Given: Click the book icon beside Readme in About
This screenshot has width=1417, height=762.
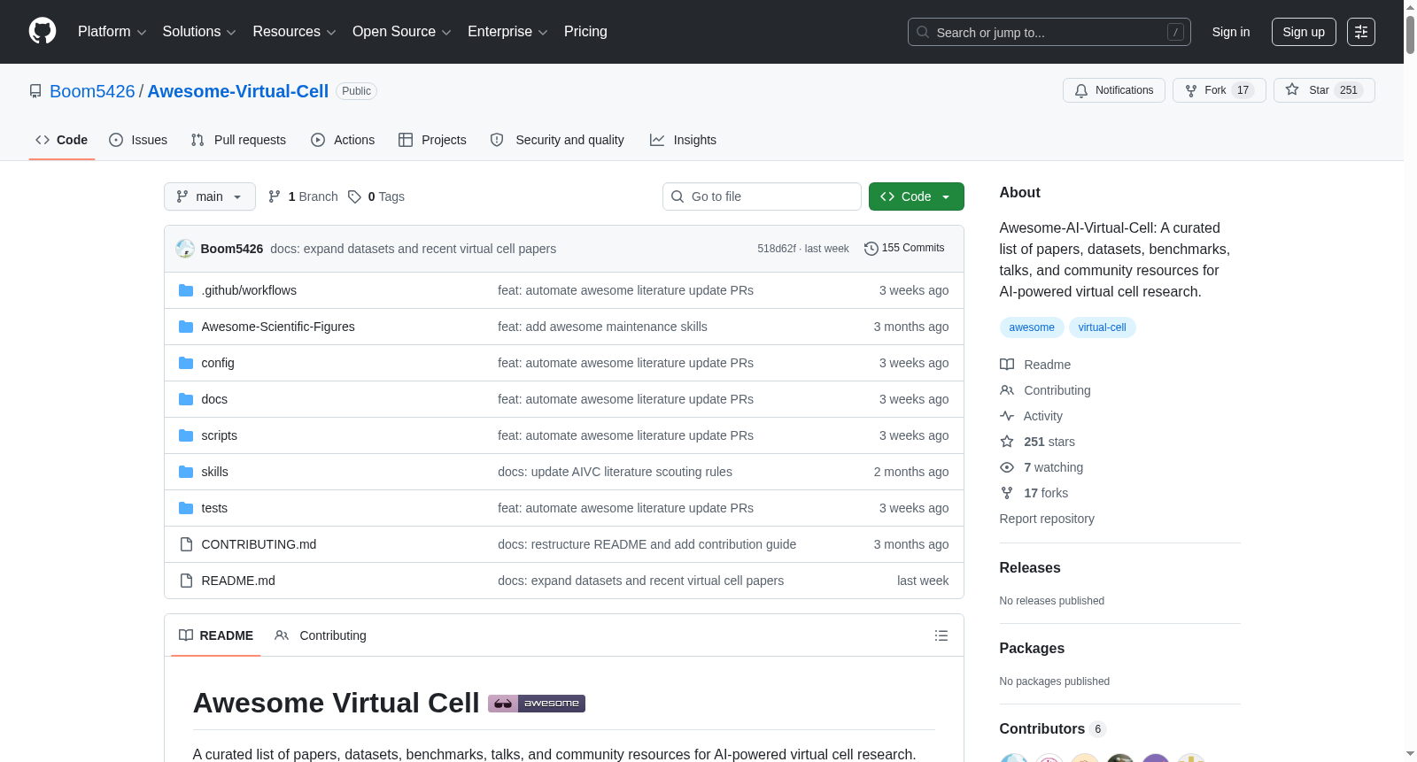Looking at the screenshot, I should pos(1007,365).
